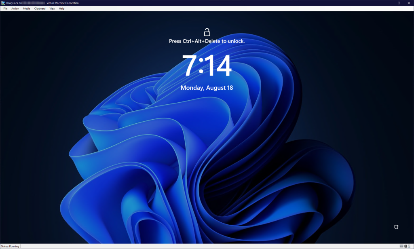Open the View menu
This screenshot has height=249, width=414.
point(52,8)
